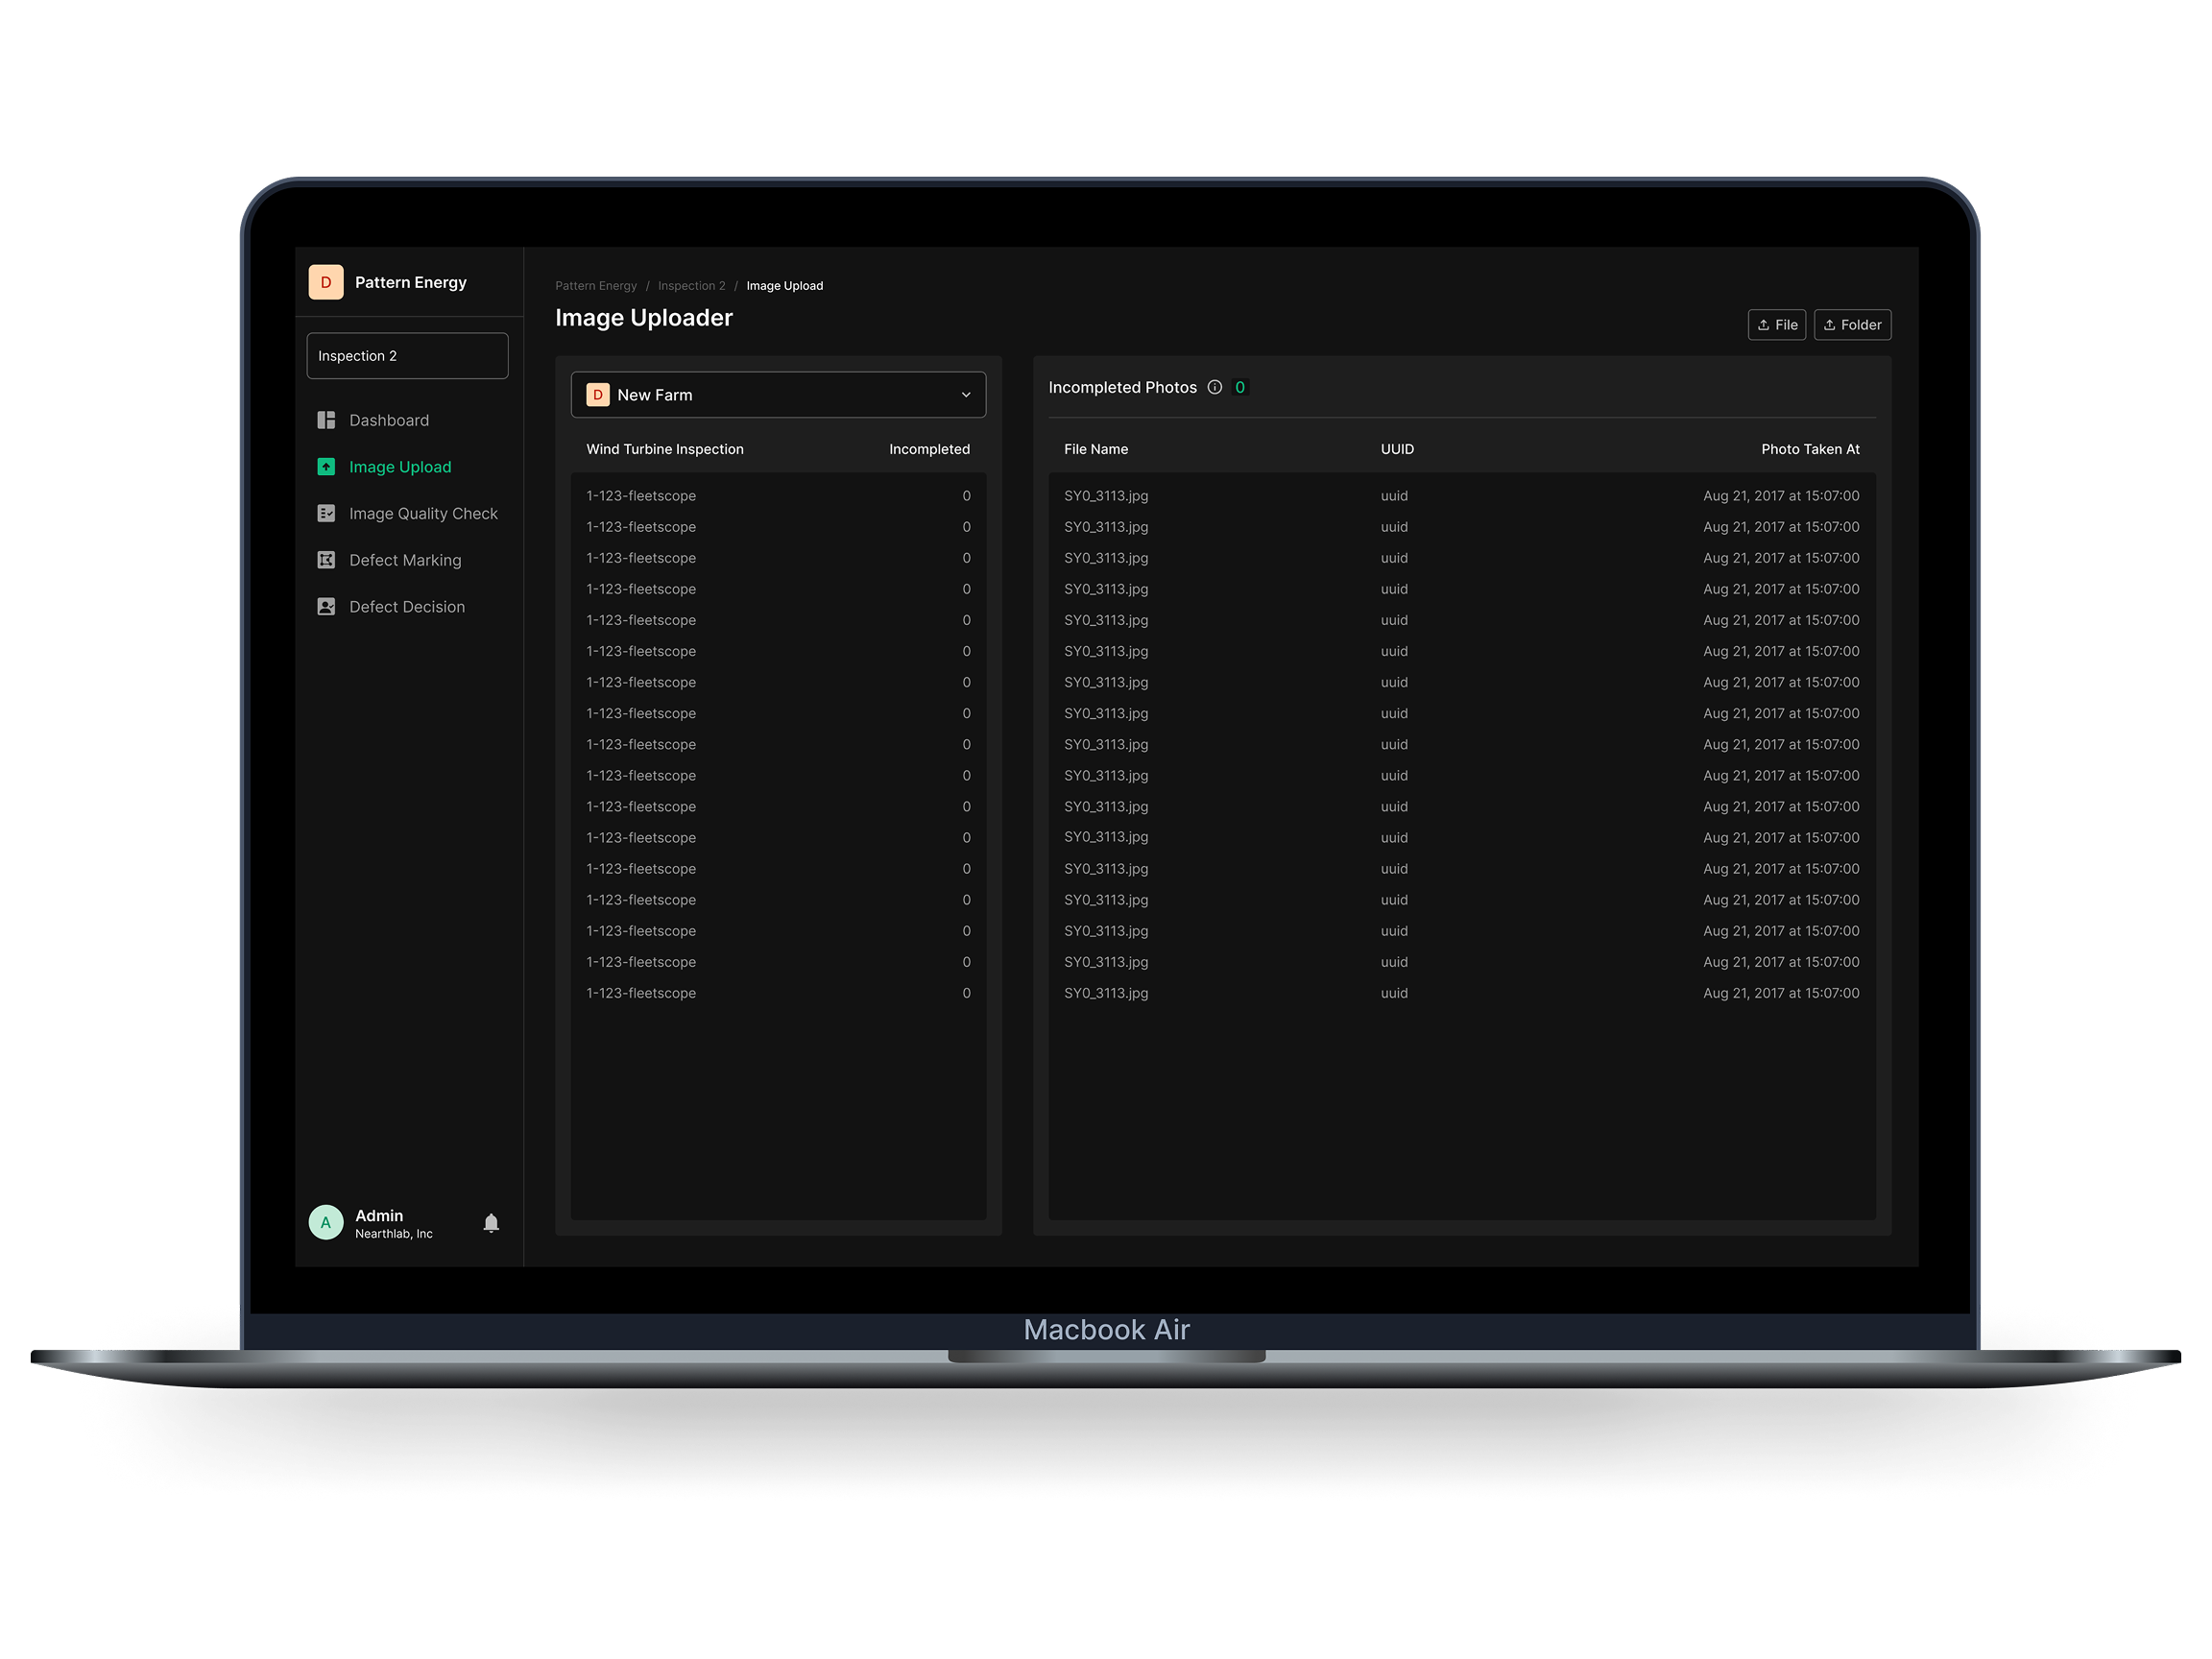This screenshot has width=2212, height=1659.
Task: Click the Admin avatar circle
Action: click(326, 1221)
